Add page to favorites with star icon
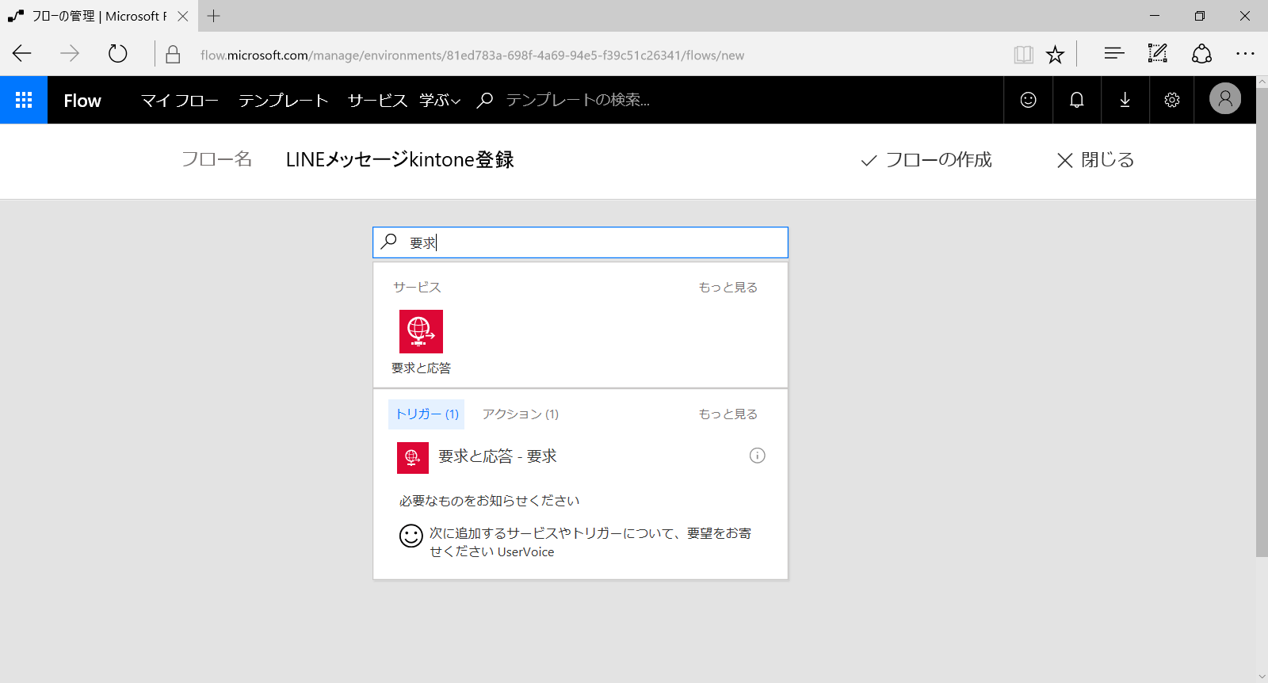1268x683 pixels. click(x=1055, y=55)
